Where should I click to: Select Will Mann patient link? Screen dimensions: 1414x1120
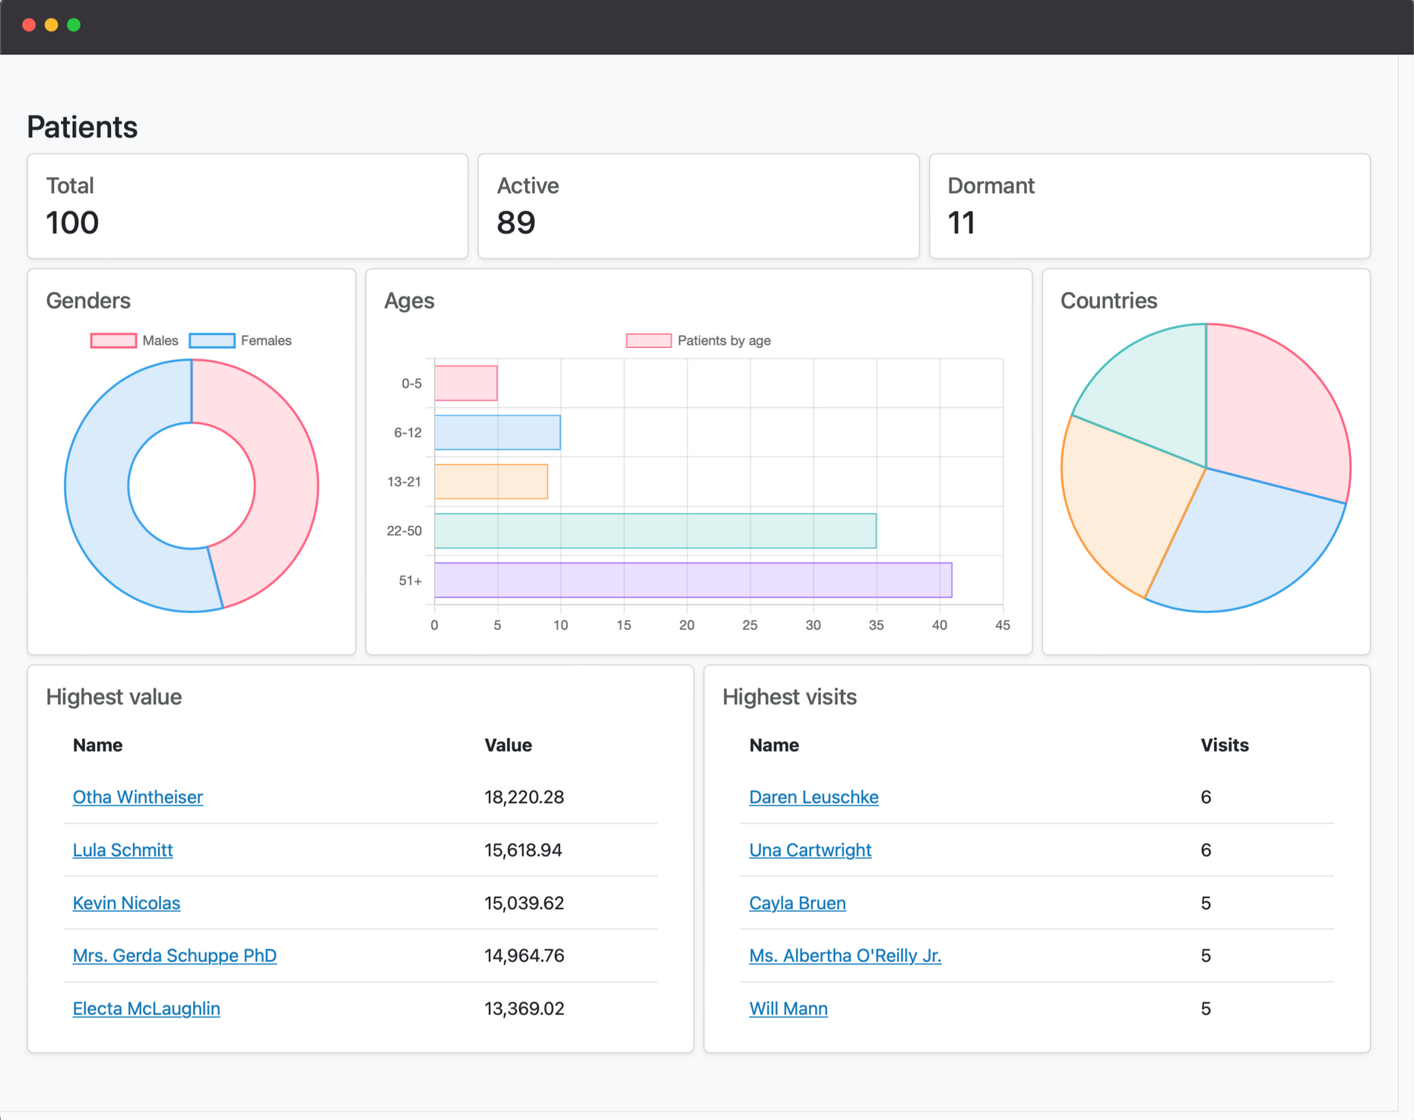(x=788, y=1009)
